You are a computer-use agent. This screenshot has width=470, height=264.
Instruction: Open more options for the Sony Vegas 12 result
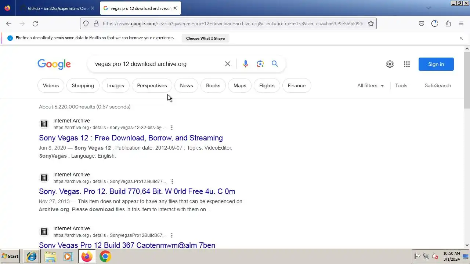[x=171, y=128]
